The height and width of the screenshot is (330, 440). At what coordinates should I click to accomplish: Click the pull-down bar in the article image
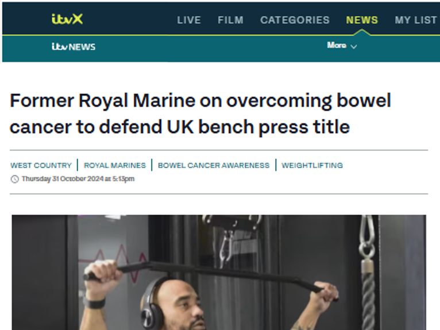(210, 277)
